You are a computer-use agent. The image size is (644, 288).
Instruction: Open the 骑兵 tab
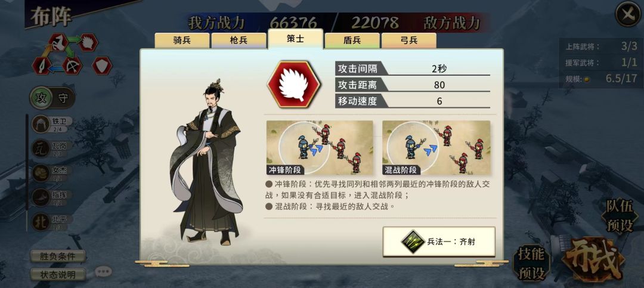182,41
